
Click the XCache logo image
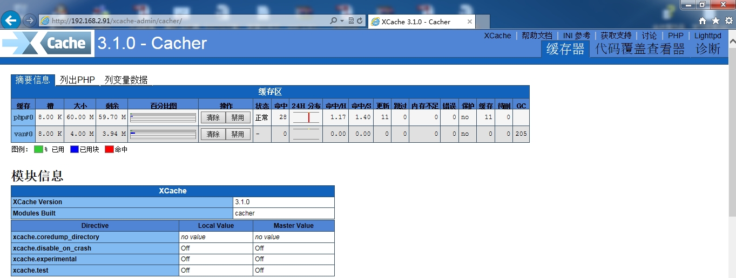(46, 44)
